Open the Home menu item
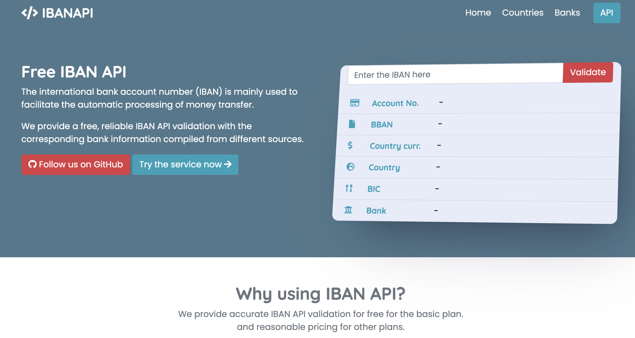635x338 pixels. [478, 12]
